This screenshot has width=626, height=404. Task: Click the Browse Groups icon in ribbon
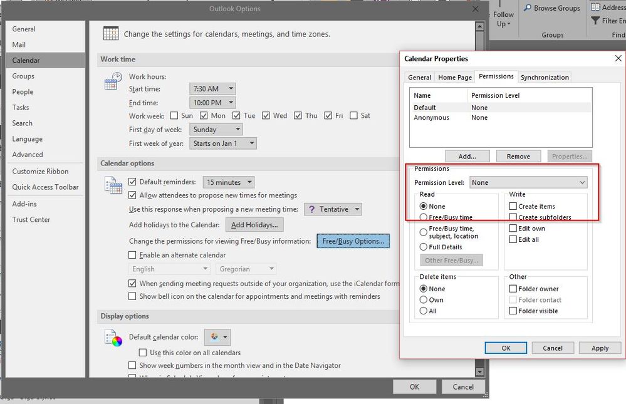point(528,8)
